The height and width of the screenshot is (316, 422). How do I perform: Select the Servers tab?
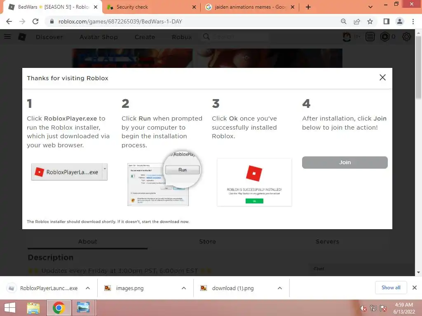(x=327, y=242)
